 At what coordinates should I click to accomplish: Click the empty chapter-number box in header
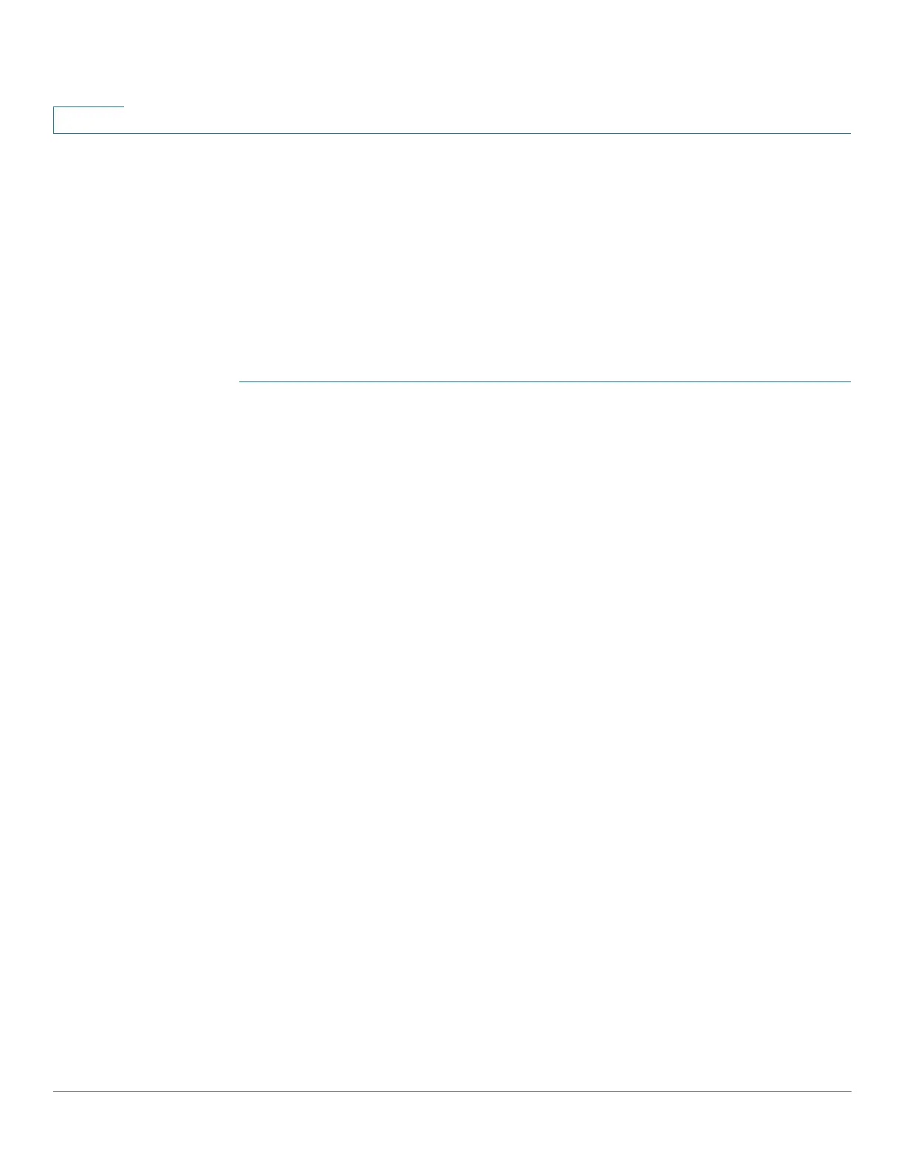point(89,120)
